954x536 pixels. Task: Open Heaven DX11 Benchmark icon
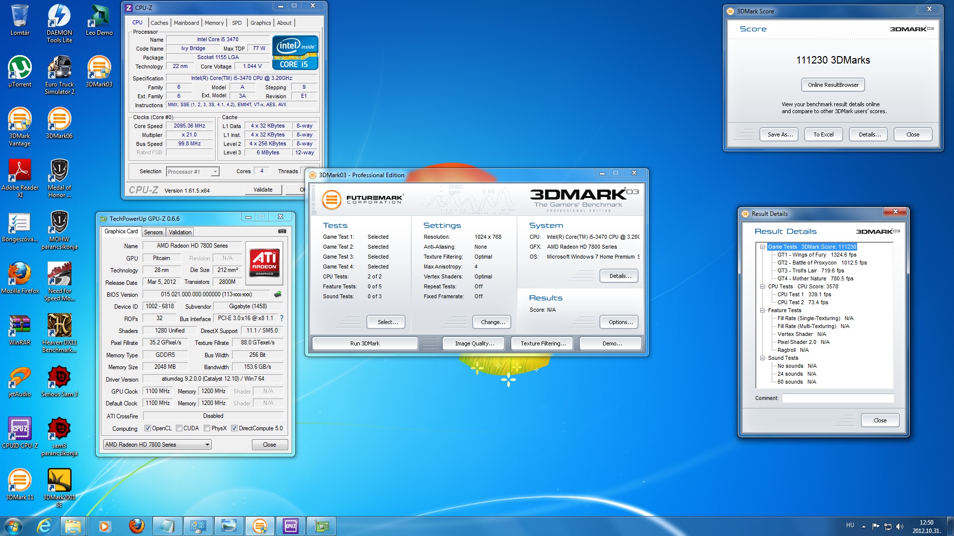[x=59, y=333]
